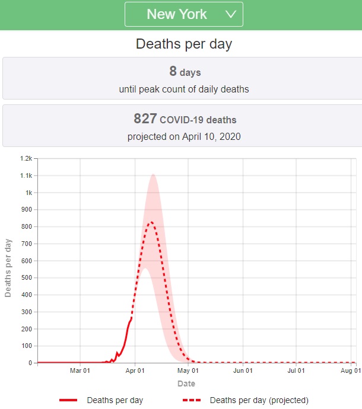This screenshot has height=409, width=362.
Task: Click the vertical Deaths per day axis title
Action: [x=8, y=268]
